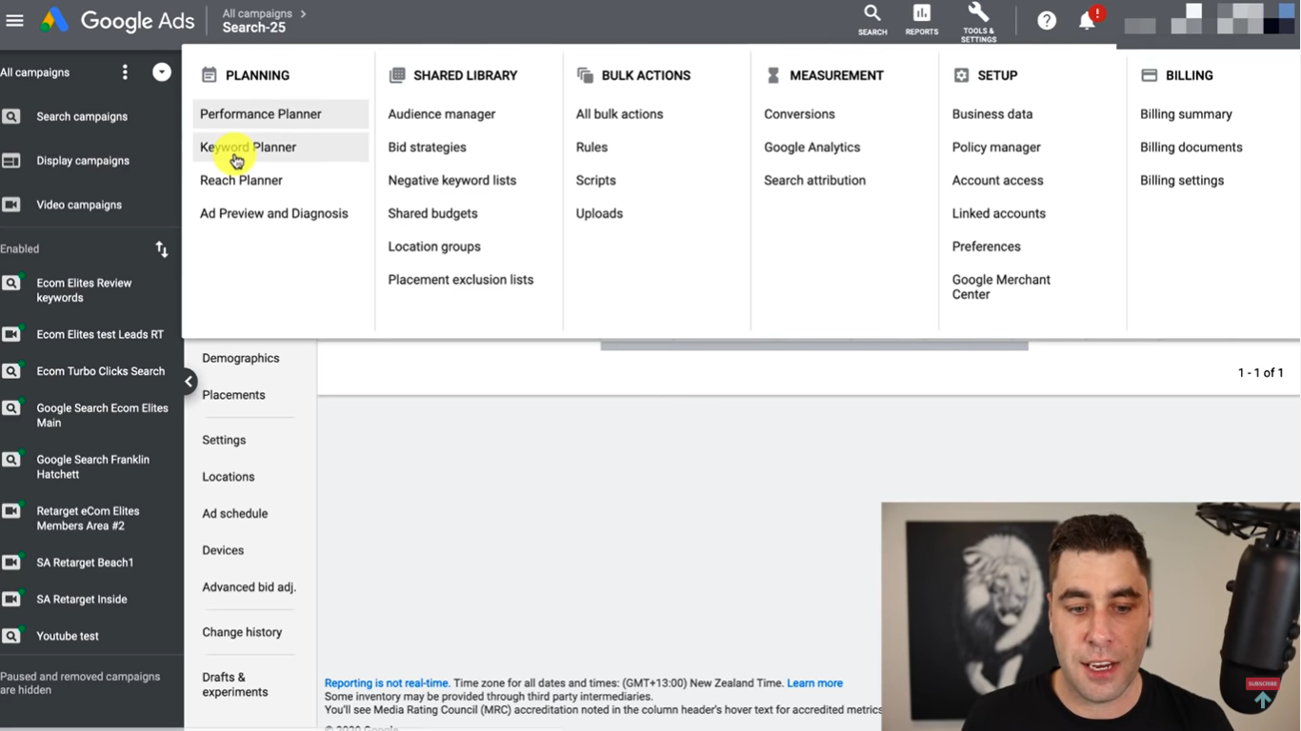Open Preferences
The width and height of the screenshot is (1301, 731).
987,247
